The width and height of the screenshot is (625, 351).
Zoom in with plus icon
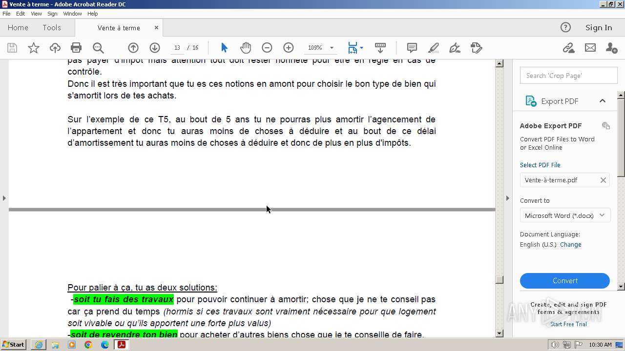(289, 48)
